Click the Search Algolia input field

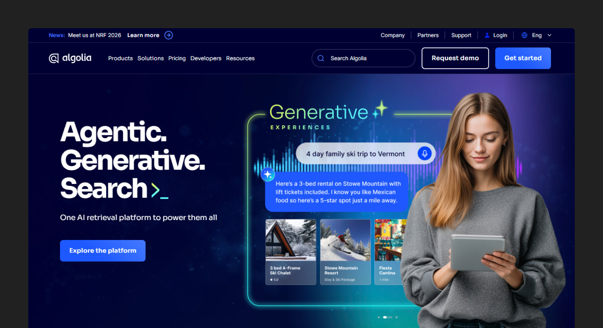tap(363, 58)
